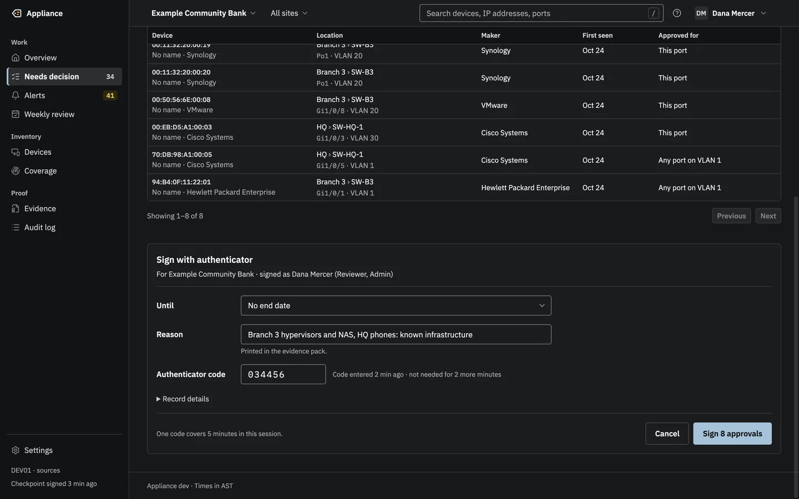Viewport: 799px width, 499px height.
Task: Expand the Example Community Bank selector
Action: tap(204, 13)
